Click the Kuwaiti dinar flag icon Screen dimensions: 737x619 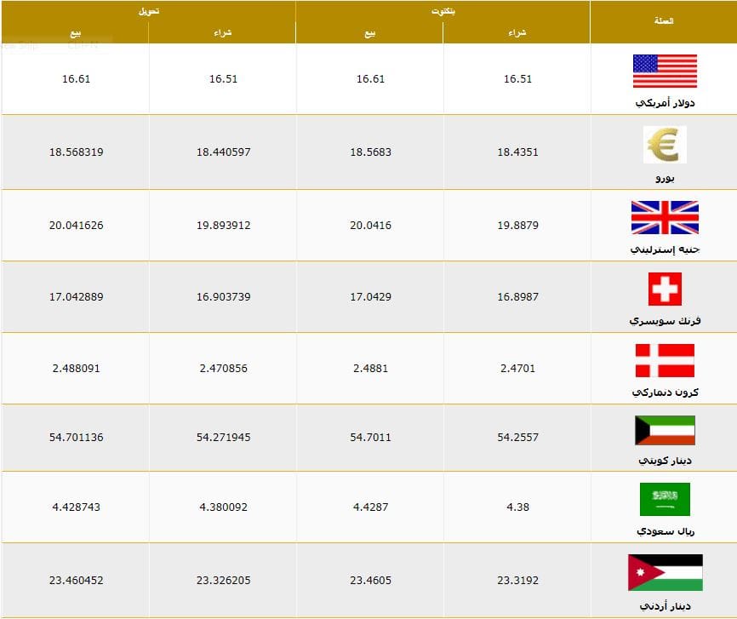coord(665,430)
